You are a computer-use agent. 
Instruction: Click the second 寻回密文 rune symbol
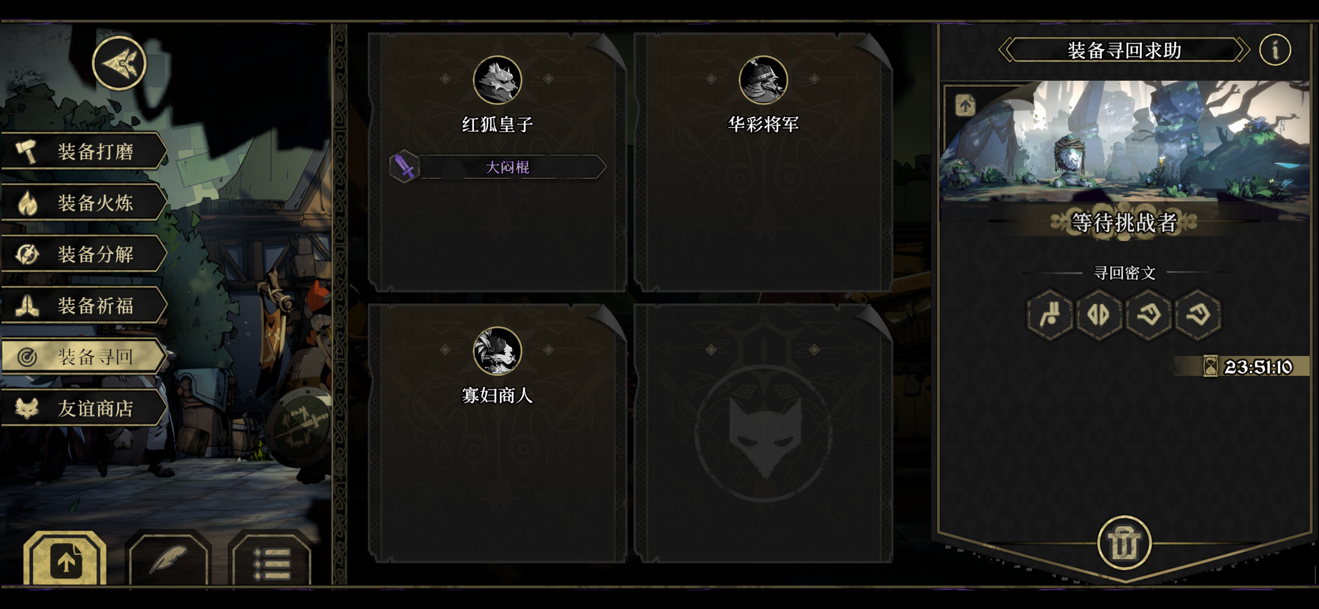click(1099, 314)
